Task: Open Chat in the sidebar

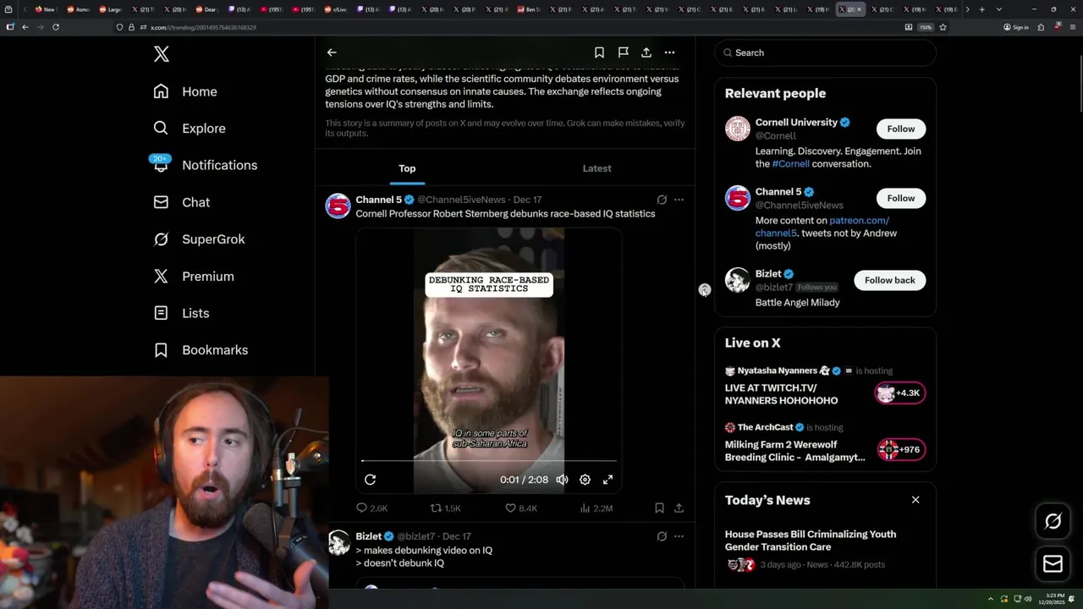Action: point(181,202)
